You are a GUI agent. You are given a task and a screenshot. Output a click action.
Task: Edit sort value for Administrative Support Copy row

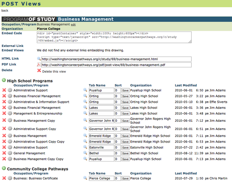tap(118, 129)
